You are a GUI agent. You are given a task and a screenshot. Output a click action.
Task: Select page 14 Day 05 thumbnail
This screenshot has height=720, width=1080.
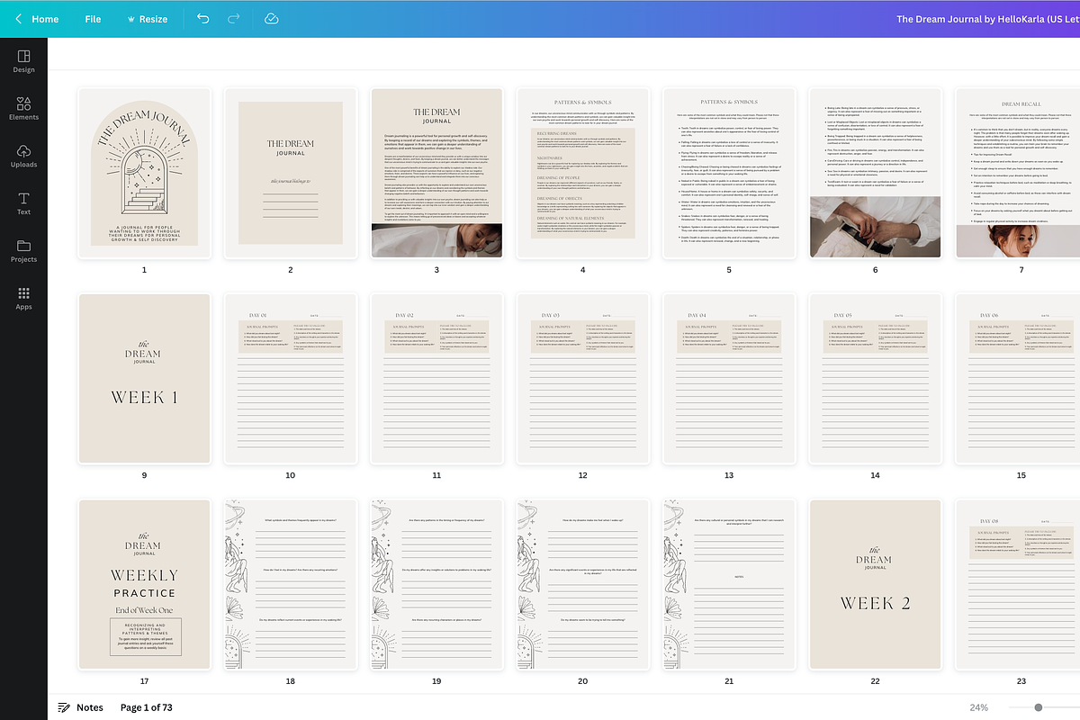pos(876,378)
